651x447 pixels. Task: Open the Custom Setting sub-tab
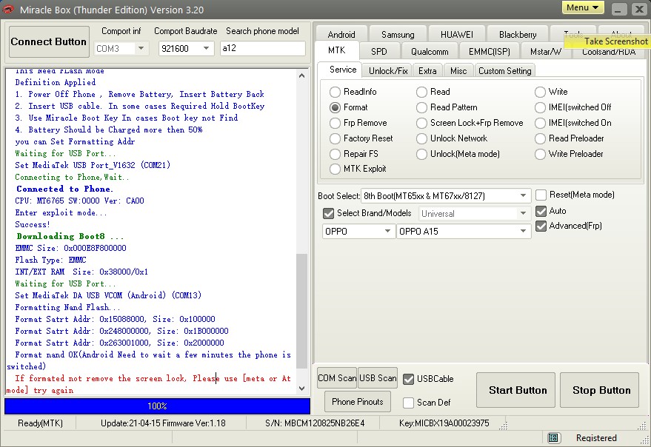coord(504,71)
